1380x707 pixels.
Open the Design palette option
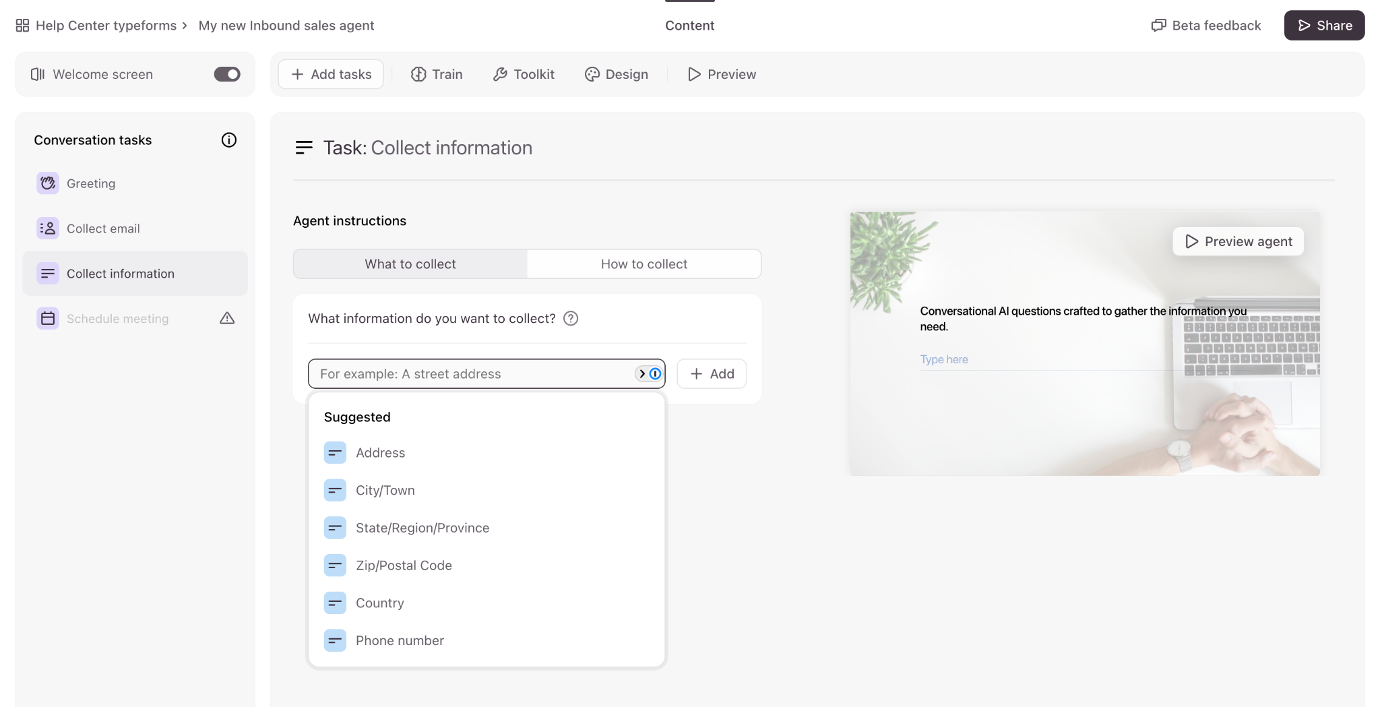pos(617,74)
